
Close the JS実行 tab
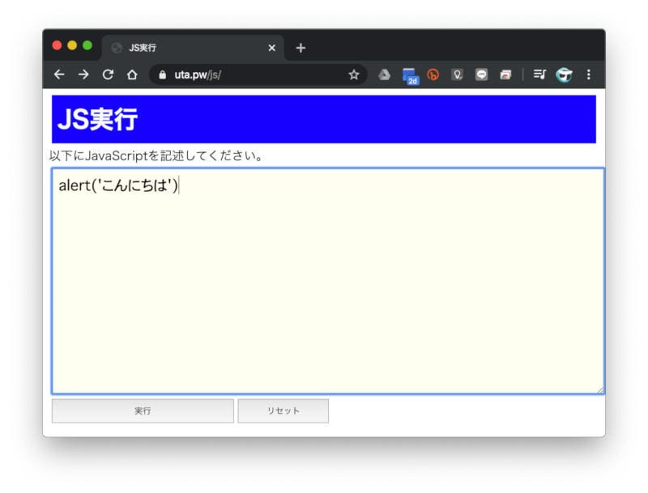click(271, 48)
